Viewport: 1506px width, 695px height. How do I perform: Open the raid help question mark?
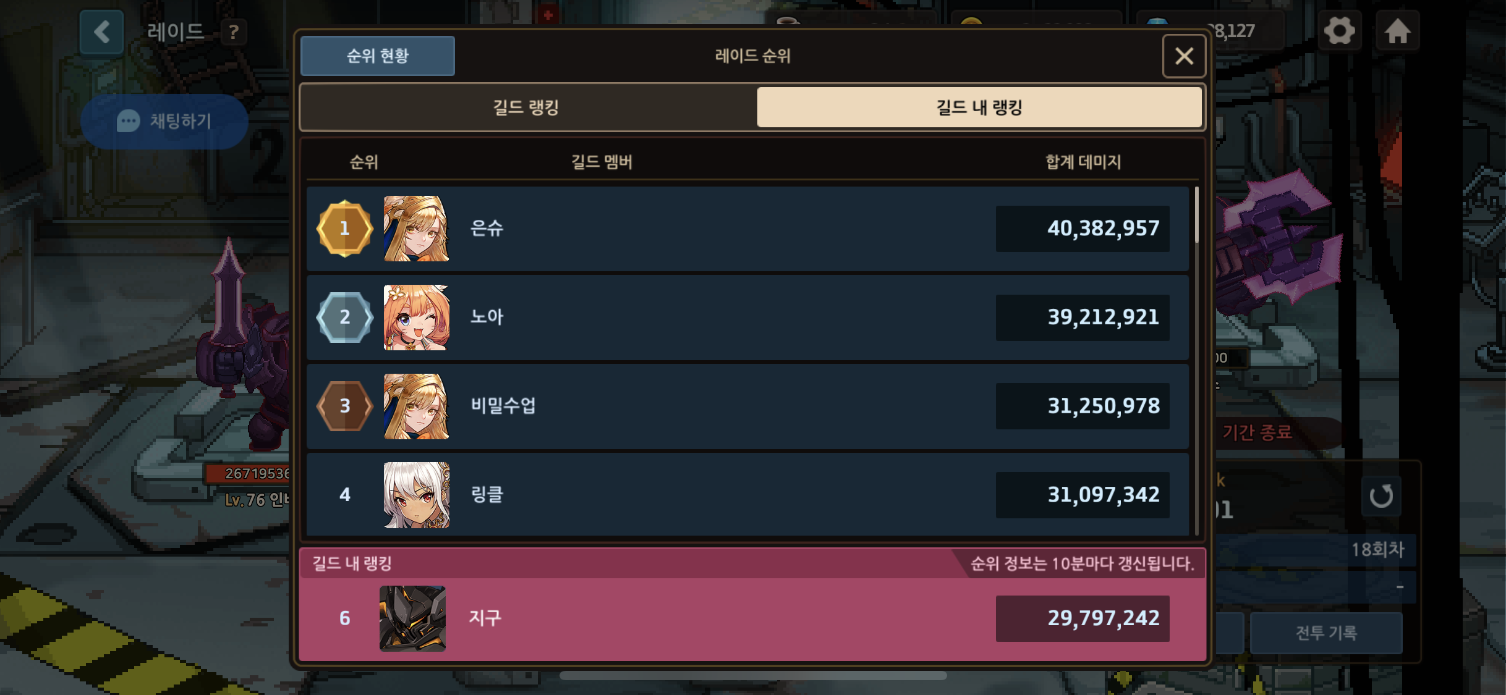tap(234, 32)
